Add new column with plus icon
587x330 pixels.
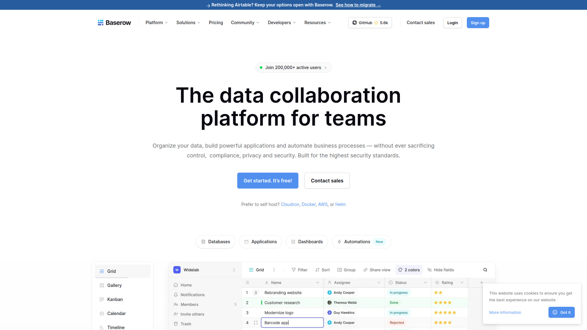click(x=482, y=283)
